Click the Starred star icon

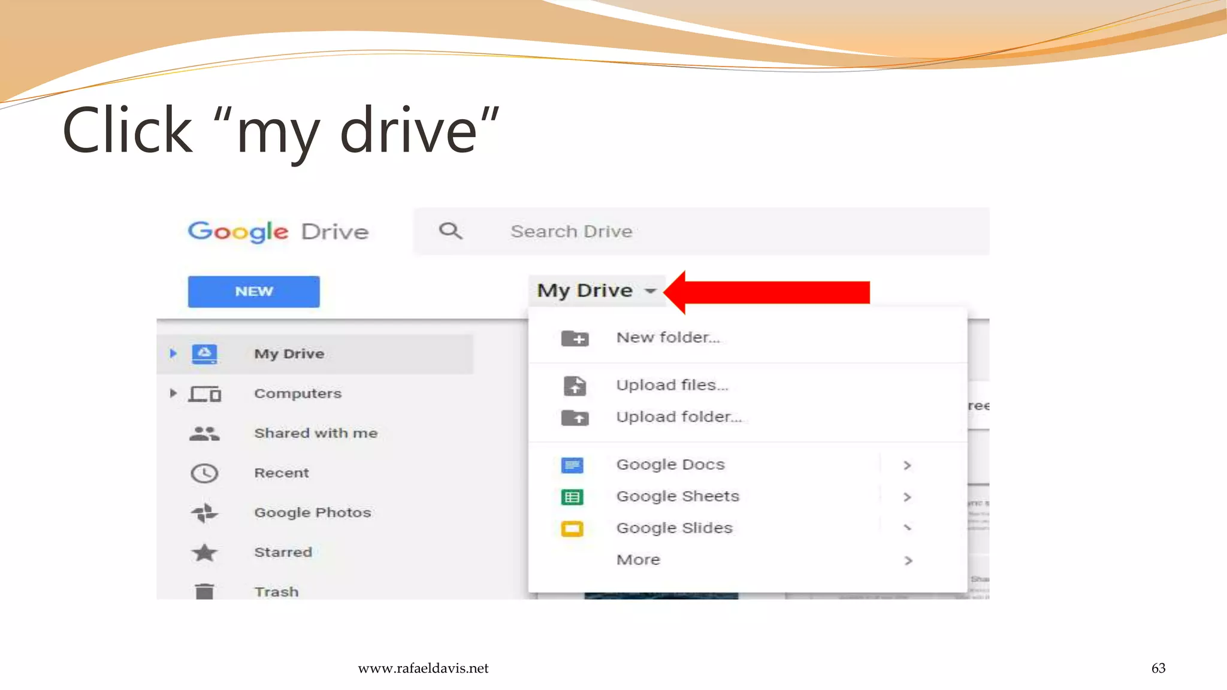click(204, 552)
